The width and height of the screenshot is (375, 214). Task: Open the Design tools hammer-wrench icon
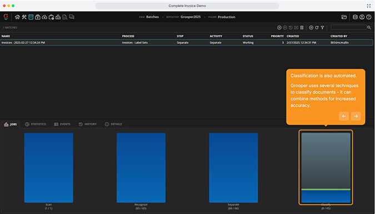click(24, 17)
